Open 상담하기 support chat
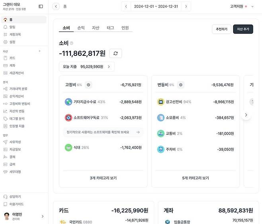Viewport: 262px width, 224px height. 23,196
